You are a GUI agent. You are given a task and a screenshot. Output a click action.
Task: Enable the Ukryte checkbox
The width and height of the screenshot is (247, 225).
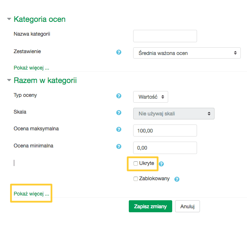pyautogui.click(x=136, y=163)
